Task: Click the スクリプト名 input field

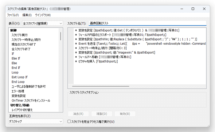Action: pyautogui.click(x=147, y=23)
